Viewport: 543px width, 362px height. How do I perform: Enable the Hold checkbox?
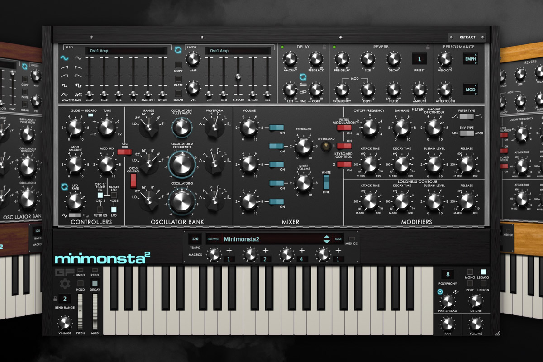(81, 283)
